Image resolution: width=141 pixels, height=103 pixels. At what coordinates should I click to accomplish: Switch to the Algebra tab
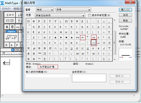11,31
